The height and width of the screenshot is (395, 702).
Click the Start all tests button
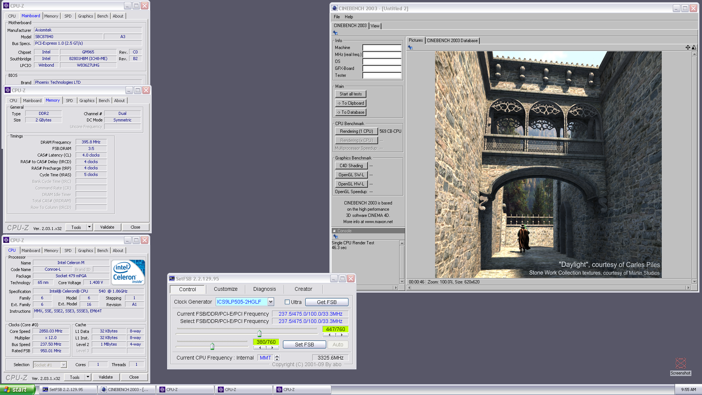[x=351, y=94]
